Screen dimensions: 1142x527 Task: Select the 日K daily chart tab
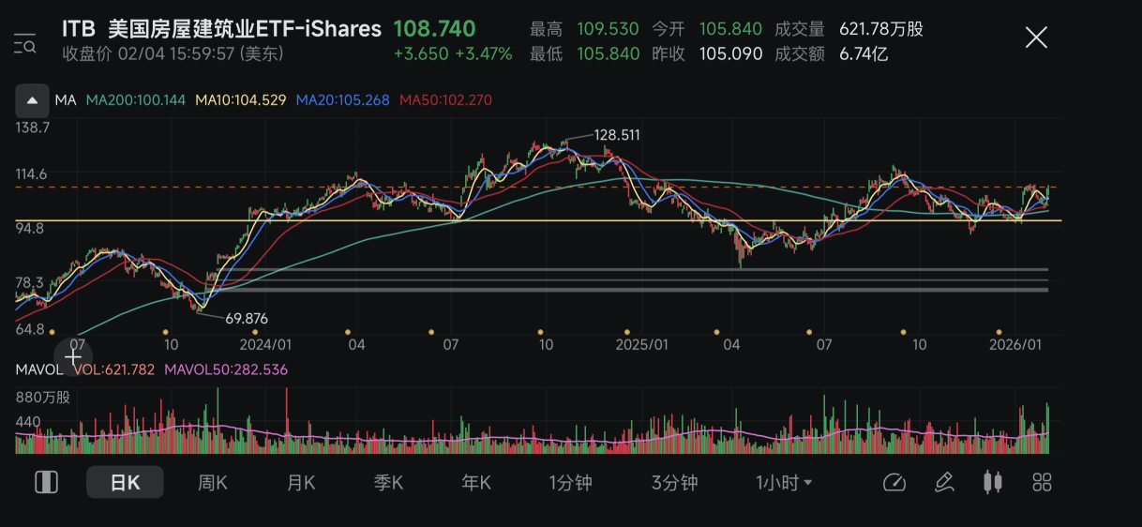[125, 483]
